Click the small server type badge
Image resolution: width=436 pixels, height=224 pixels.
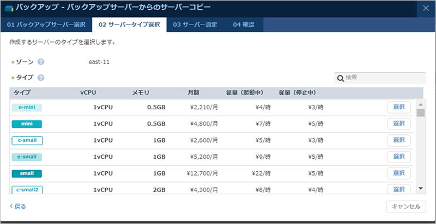pyautogui.click(x=27, y=173)
